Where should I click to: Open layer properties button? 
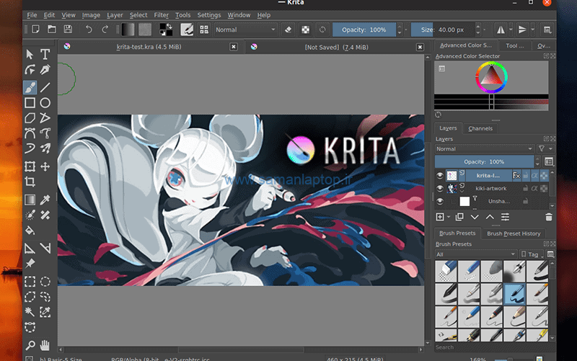point(506,217)
